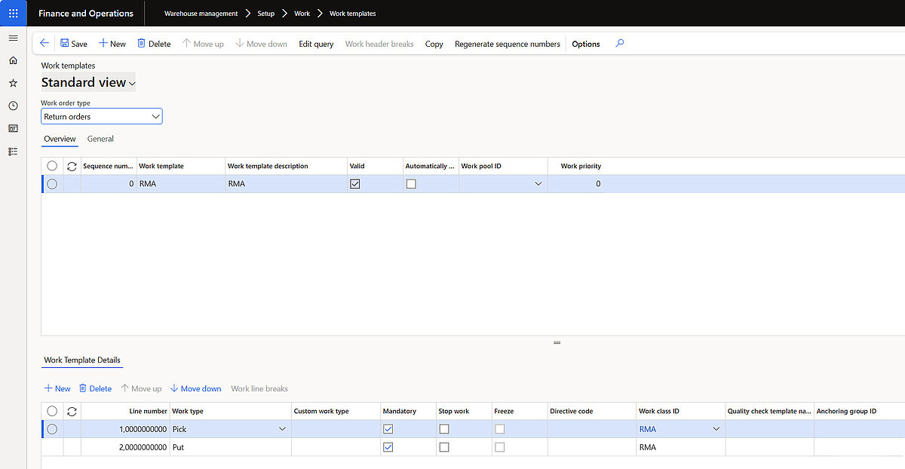View recent items with the clock icon
Screen dimensions: 905x469
13,106
